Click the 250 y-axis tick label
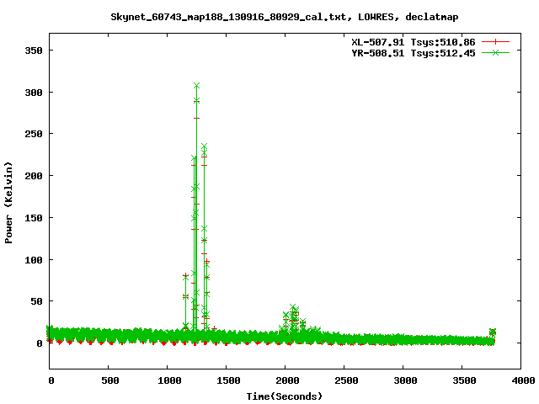539x404 pixels. coord(34,134)
